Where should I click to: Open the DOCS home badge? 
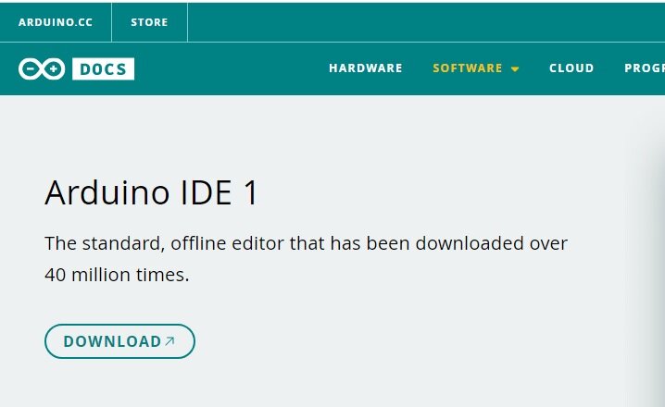(x=103, y=68)
